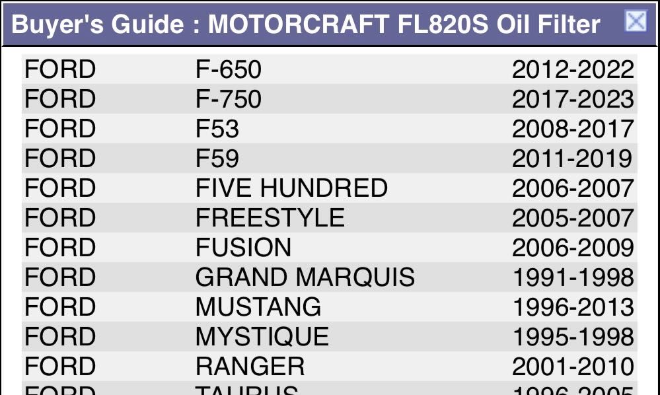Select the F53 model entry
Image resolution: width=660 pixels, height=395 pixels.
tap(217, 129)
